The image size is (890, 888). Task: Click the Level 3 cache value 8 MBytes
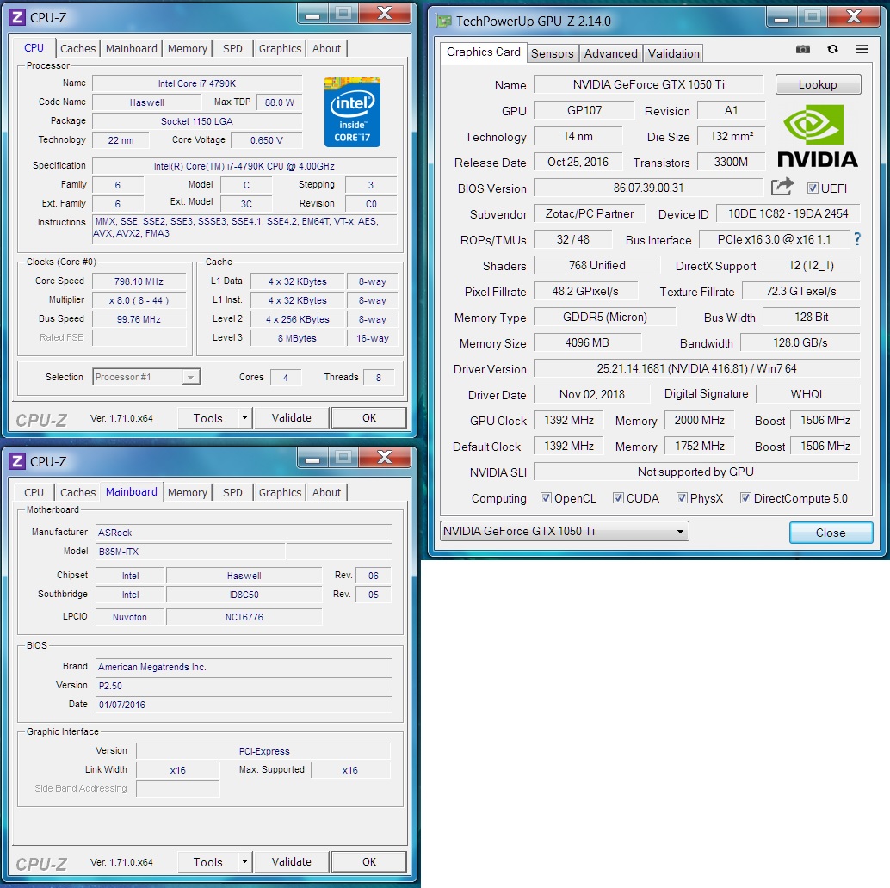point(297,338)
